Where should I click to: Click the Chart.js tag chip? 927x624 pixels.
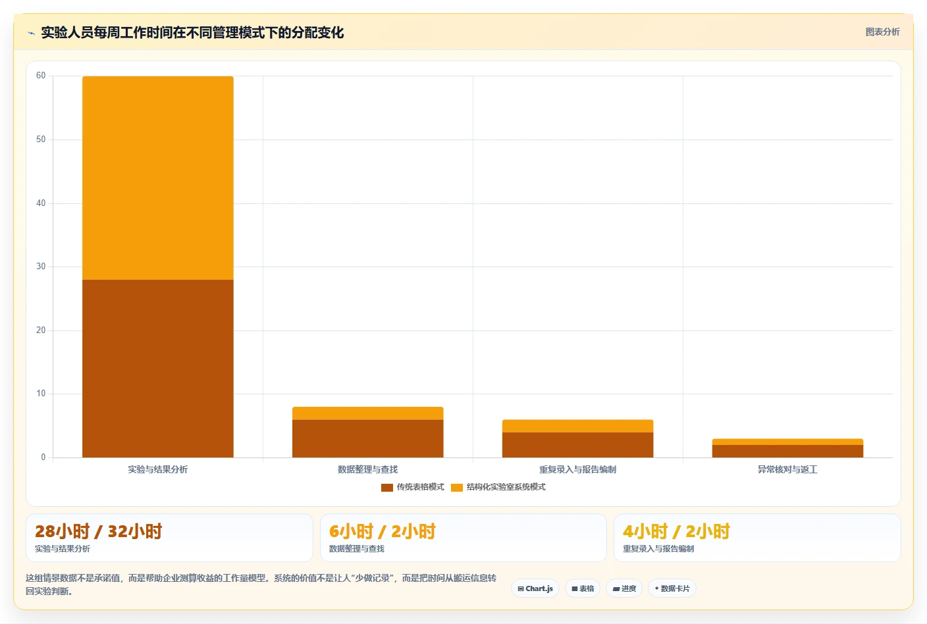point(535,588)
